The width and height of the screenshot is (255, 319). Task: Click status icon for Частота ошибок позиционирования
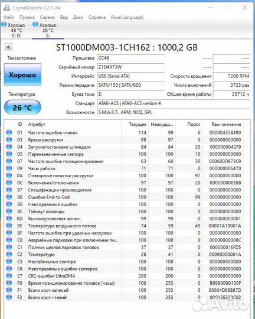point(9,161)
